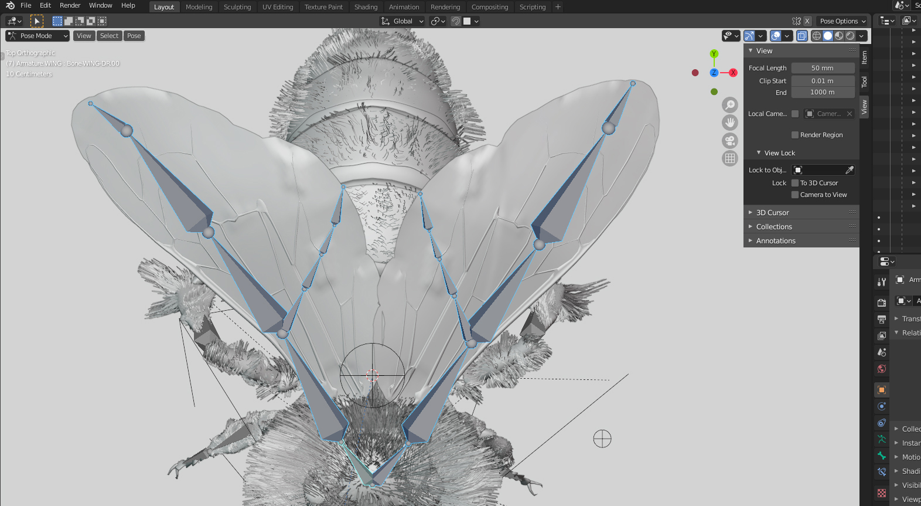Open Texture properties checker icon

882,493
